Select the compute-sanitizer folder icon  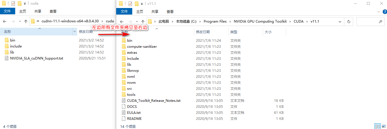pyautogui.click(x=124, y=47)
